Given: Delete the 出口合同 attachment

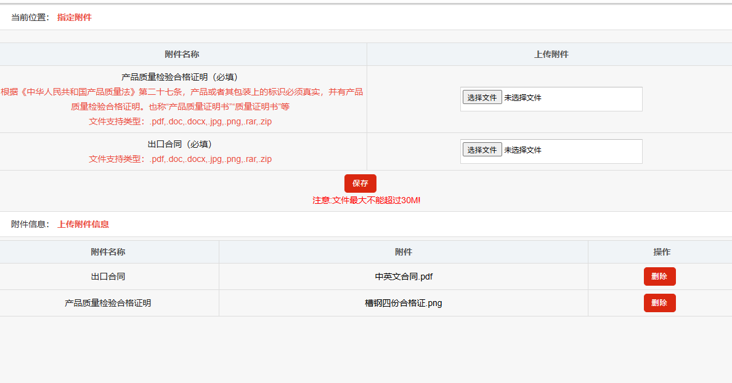Looking at the screenshot, I should point(659,276).
